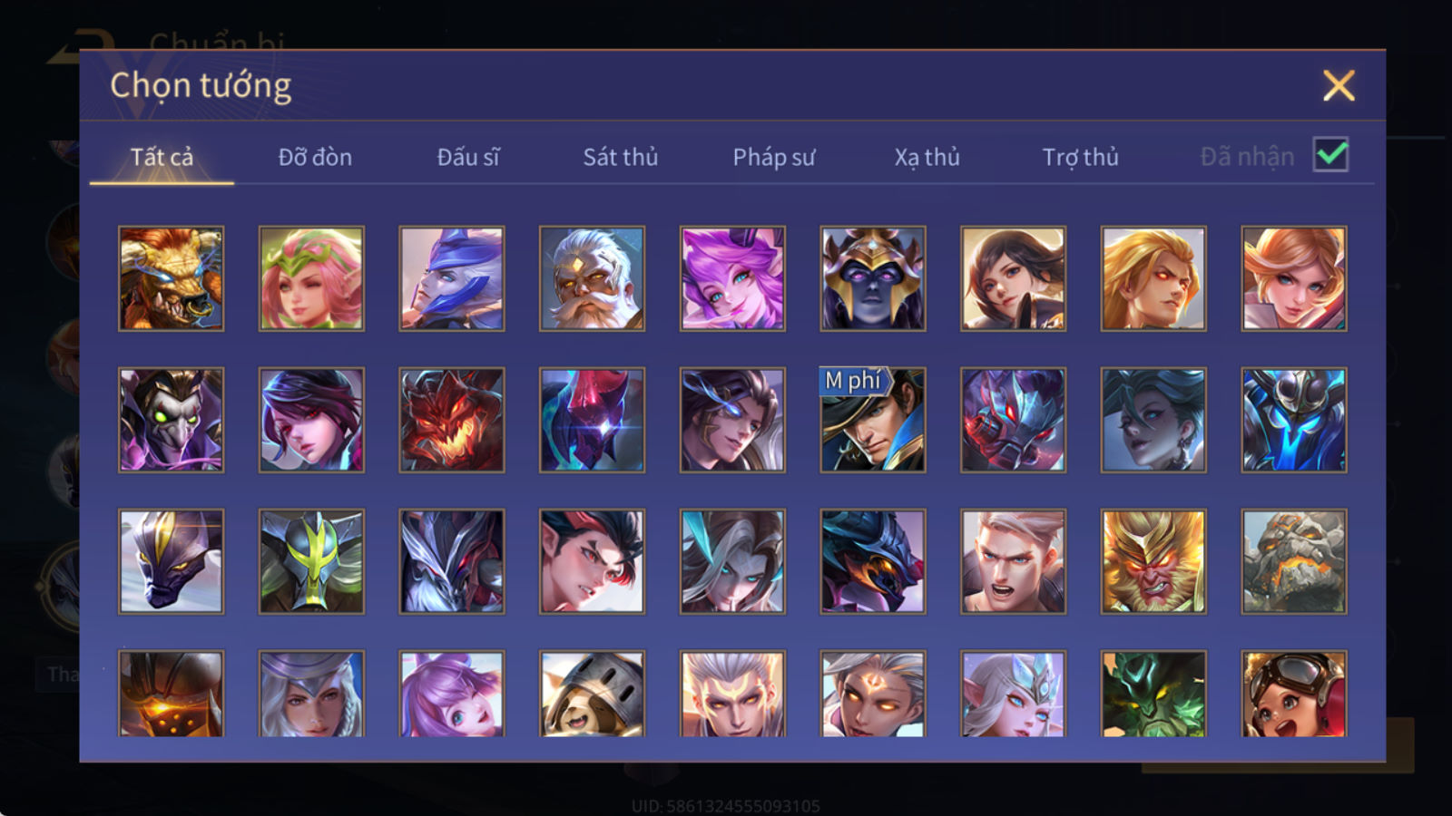
Task: Open the Trợ thủ tab
Action: pos(1080,157)
